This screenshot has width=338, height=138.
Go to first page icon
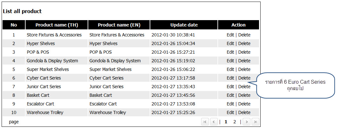point(205,122)
